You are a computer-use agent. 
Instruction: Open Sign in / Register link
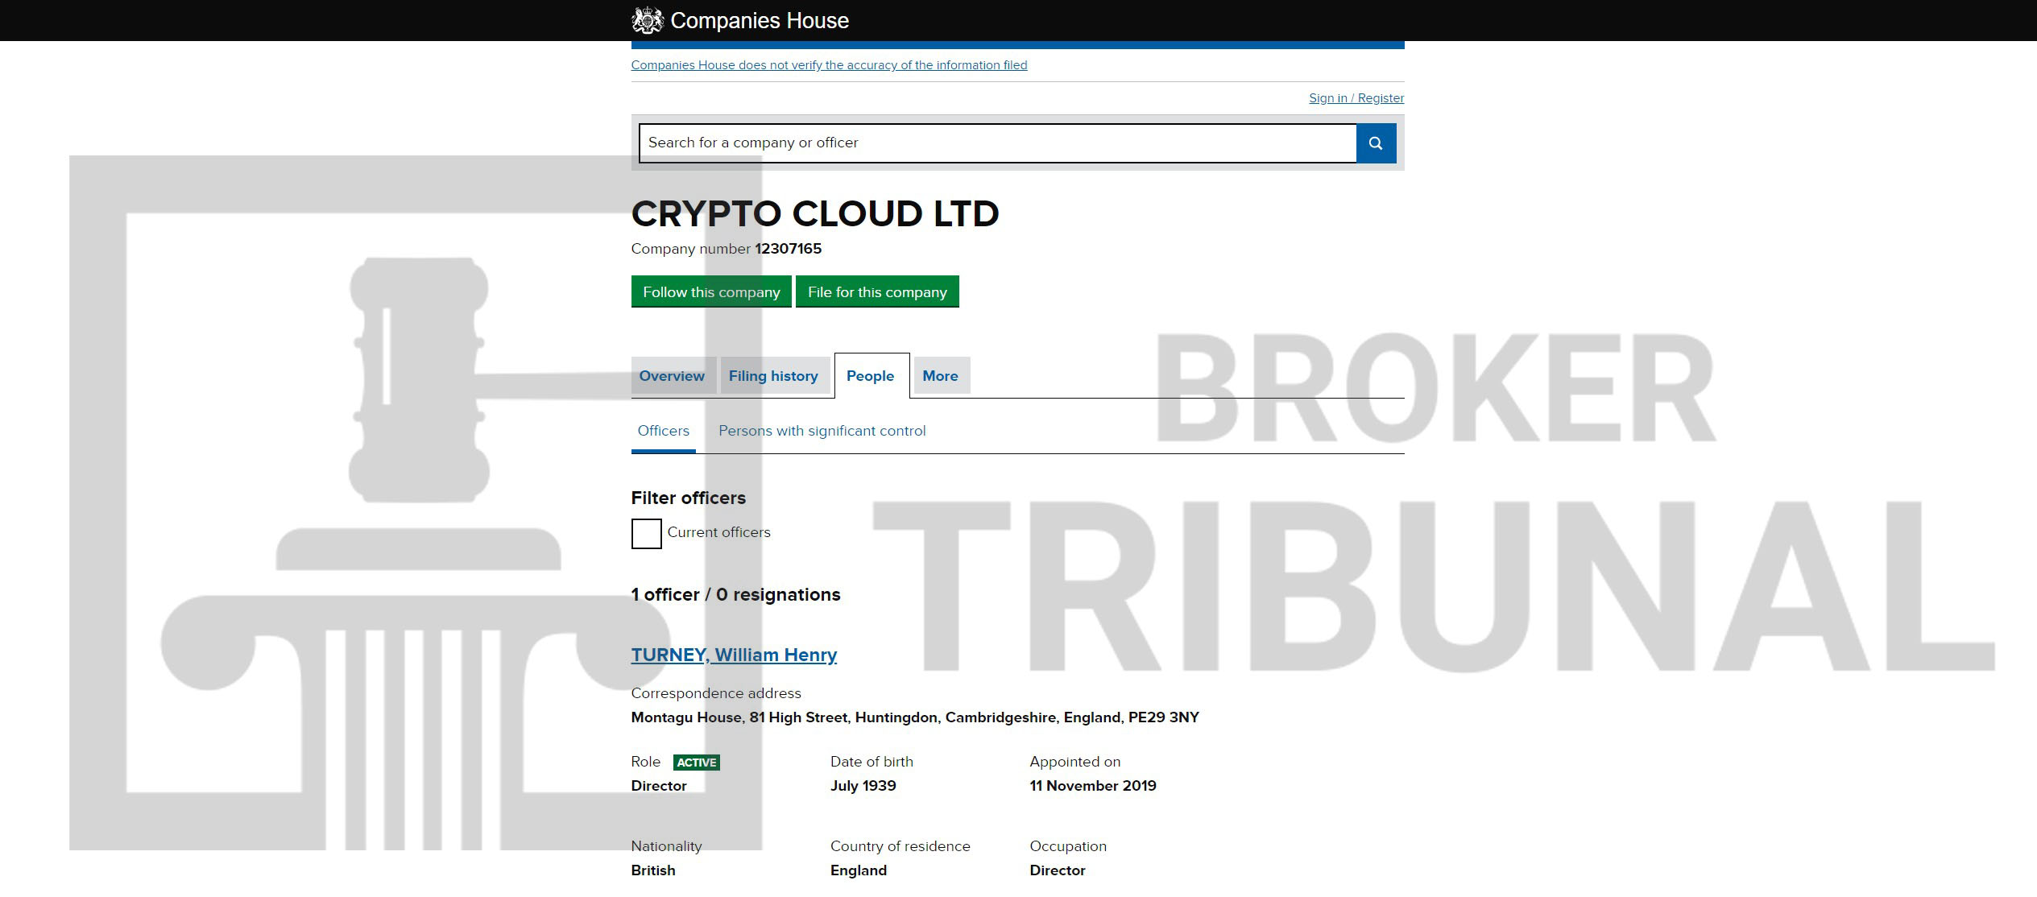[x=1356, y=97]
